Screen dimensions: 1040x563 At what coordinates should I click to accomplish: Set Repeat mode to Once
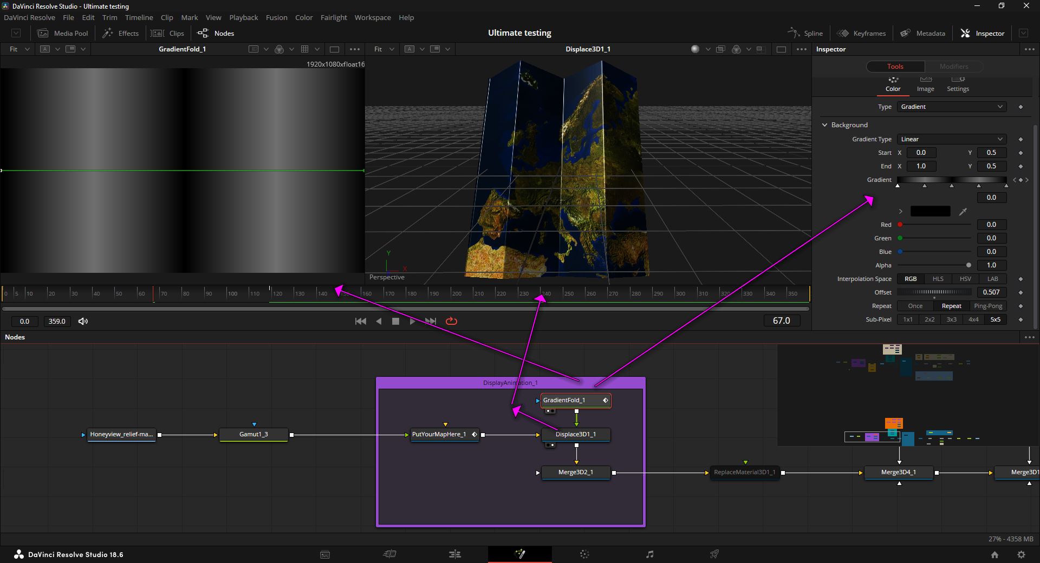(915, 306)
